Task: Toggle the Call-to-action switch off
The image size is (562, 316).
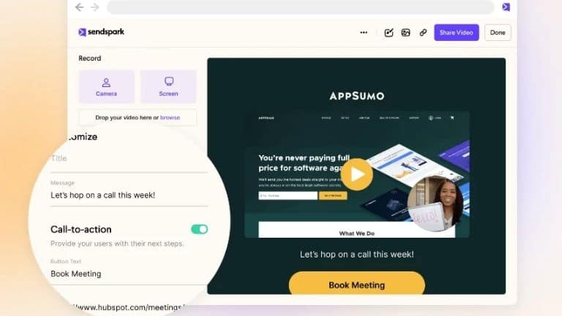Action: click(199, 229)
